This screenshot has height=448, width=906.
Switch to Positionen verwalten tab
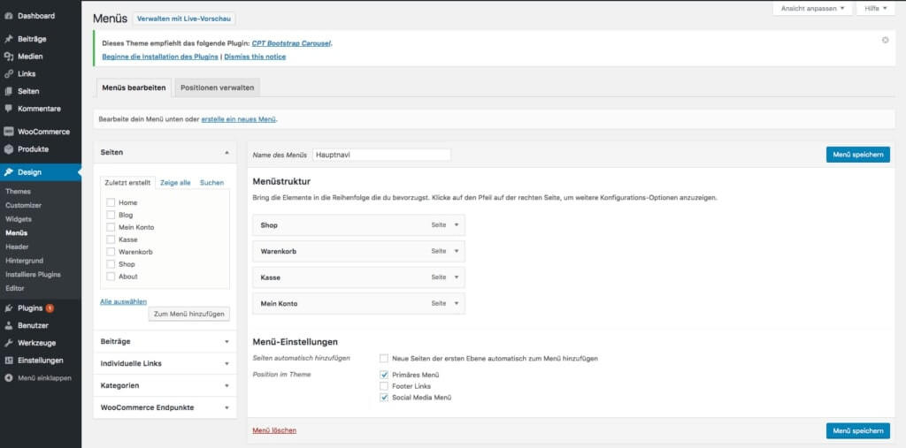218,87
